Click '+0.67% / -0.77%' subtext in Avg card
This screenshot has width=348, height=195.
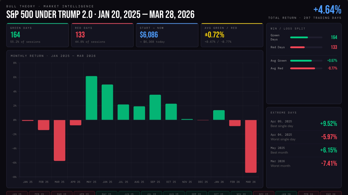click(x=218, y=42)
